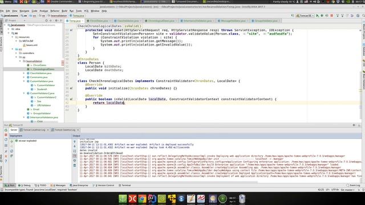Collapse the JavaLessons project root
This screenshot has height=205, width=365.
point(5,25)
